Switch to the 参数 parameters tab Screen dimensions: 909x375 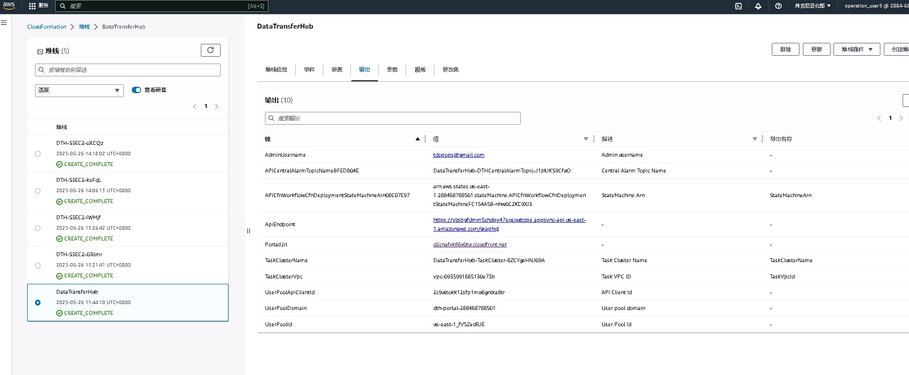392,69
